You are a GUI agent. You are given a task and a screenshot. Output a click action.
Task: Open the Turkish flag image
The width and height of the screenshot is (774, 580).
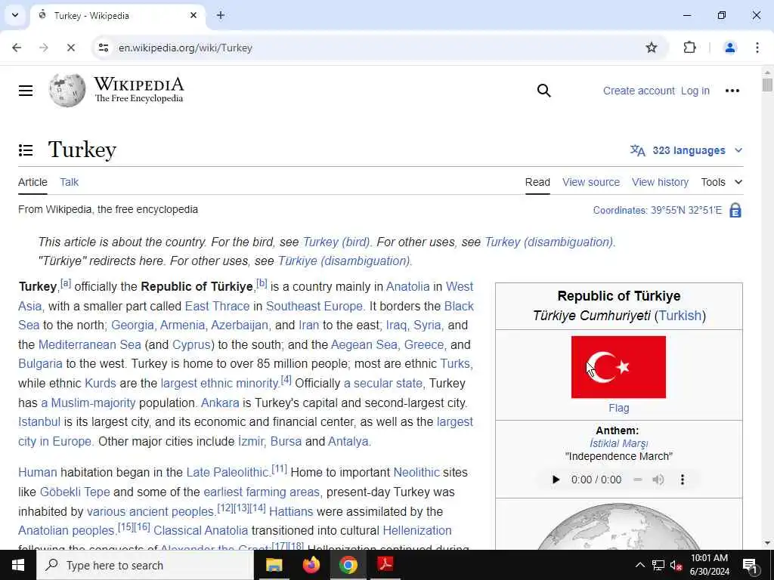click(618, 367)
